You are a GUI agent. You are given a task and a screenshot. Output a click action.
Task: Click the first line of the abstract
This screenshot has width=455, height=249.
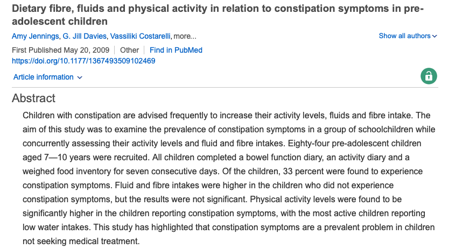226,116
